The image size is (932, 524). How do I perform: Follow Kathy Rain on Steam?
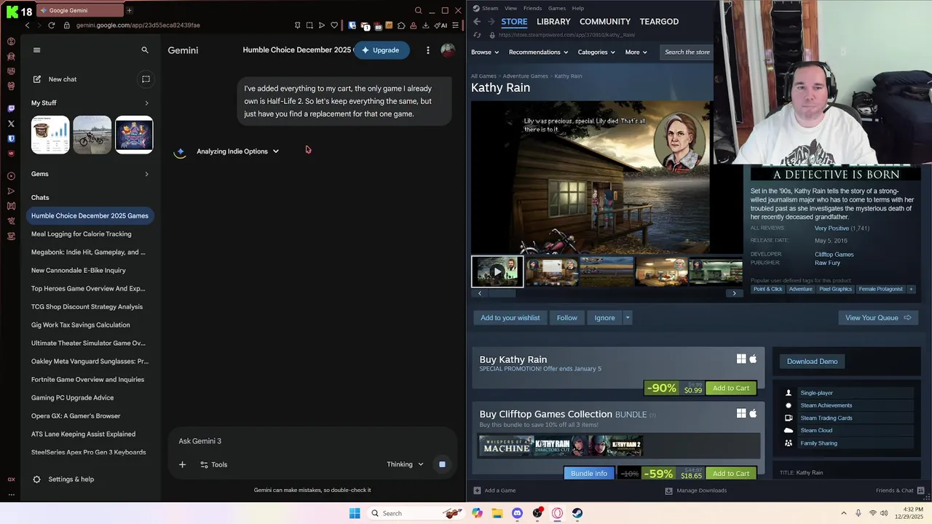pyautogui.click(x=567, y=318)
